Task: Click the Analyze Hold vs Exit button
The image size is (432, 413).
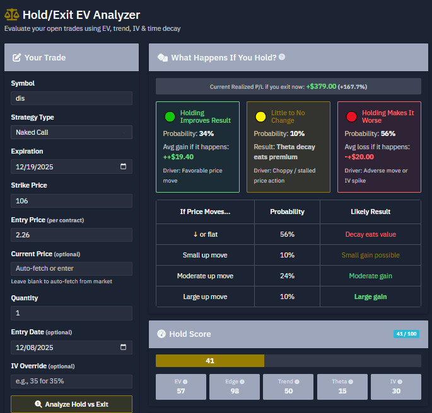Action: pos(71,404)
